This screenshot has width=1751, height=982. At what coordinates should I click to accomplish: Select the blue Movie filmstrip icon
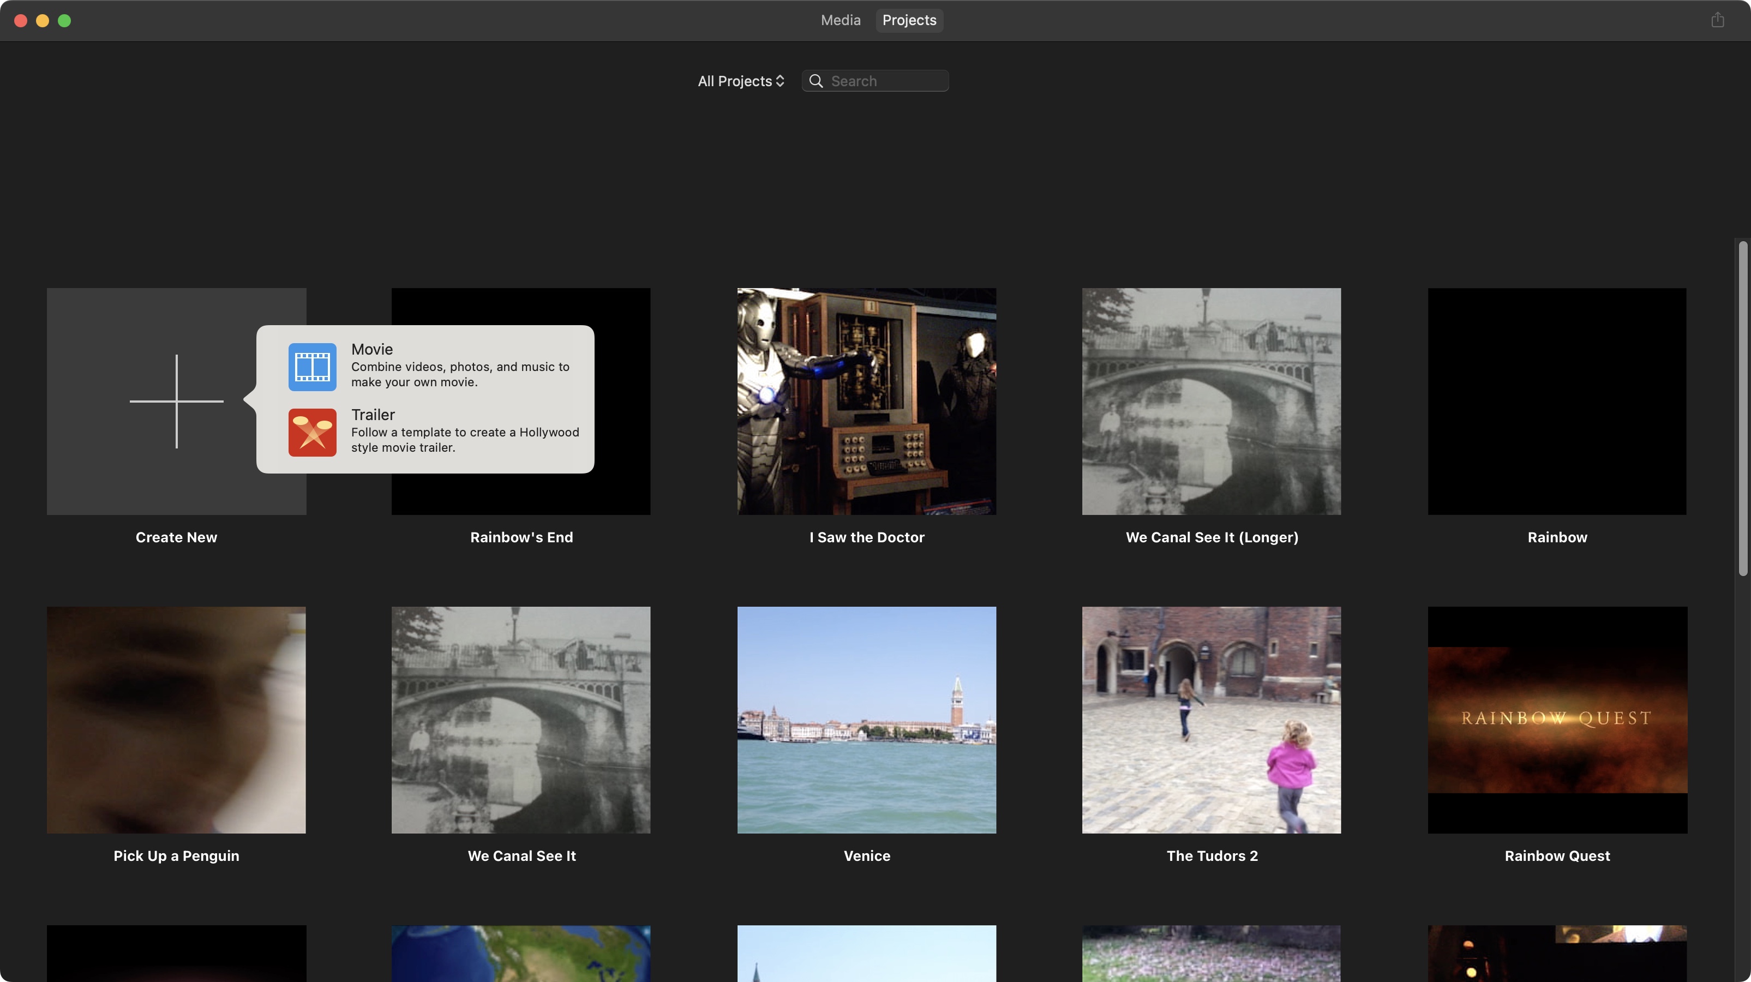point(312,367)
